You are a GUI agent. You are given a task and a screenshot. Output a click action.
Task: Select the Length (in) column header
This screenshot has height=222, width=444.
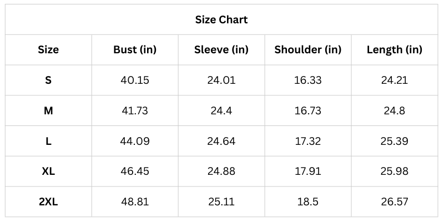click(395, 50)
